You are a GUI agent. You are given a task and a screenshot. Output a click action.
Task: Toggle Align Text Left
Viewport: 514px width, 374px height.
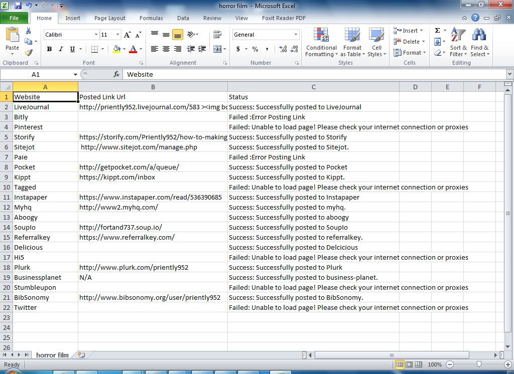pyautogui.click(x=155, y=49)
